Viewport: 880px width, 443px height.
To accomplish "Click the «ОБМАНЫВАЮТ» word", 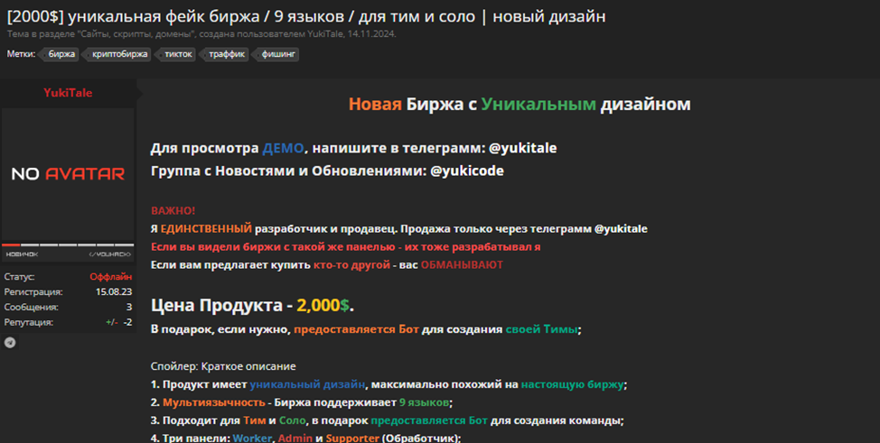I will (x=462, y=264).
